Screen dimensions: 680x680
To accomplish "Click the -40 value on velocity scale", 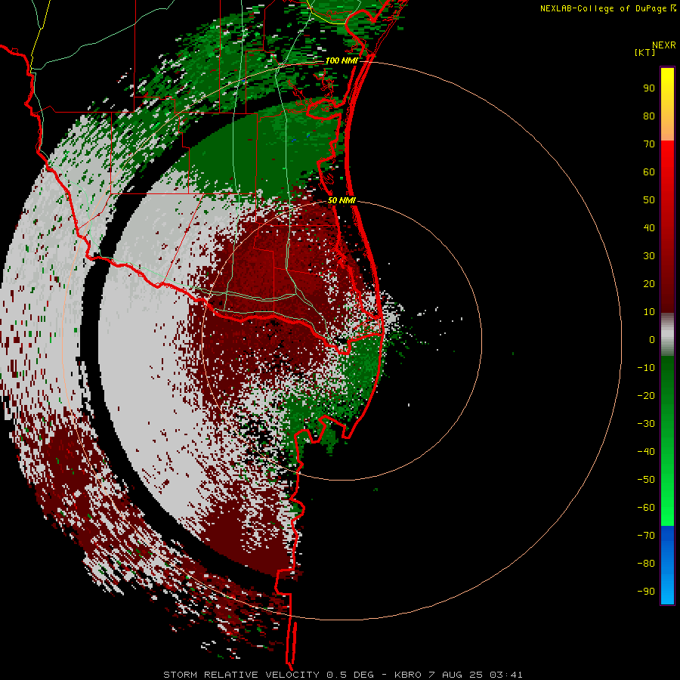I will coord(646,452).
